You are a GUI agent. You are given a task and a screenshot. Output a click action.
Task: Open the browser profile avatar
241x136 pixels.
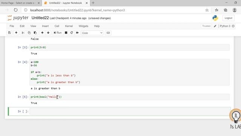point(235,10)
